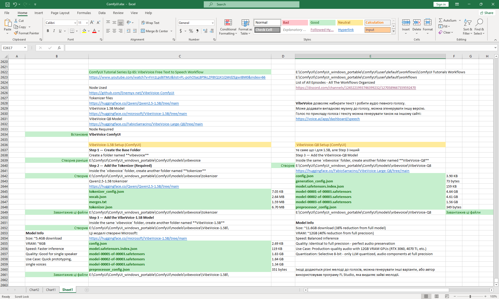499x299 pixels.
Task: Click the Sort & Filter icon
Action: tap(468, 23)
